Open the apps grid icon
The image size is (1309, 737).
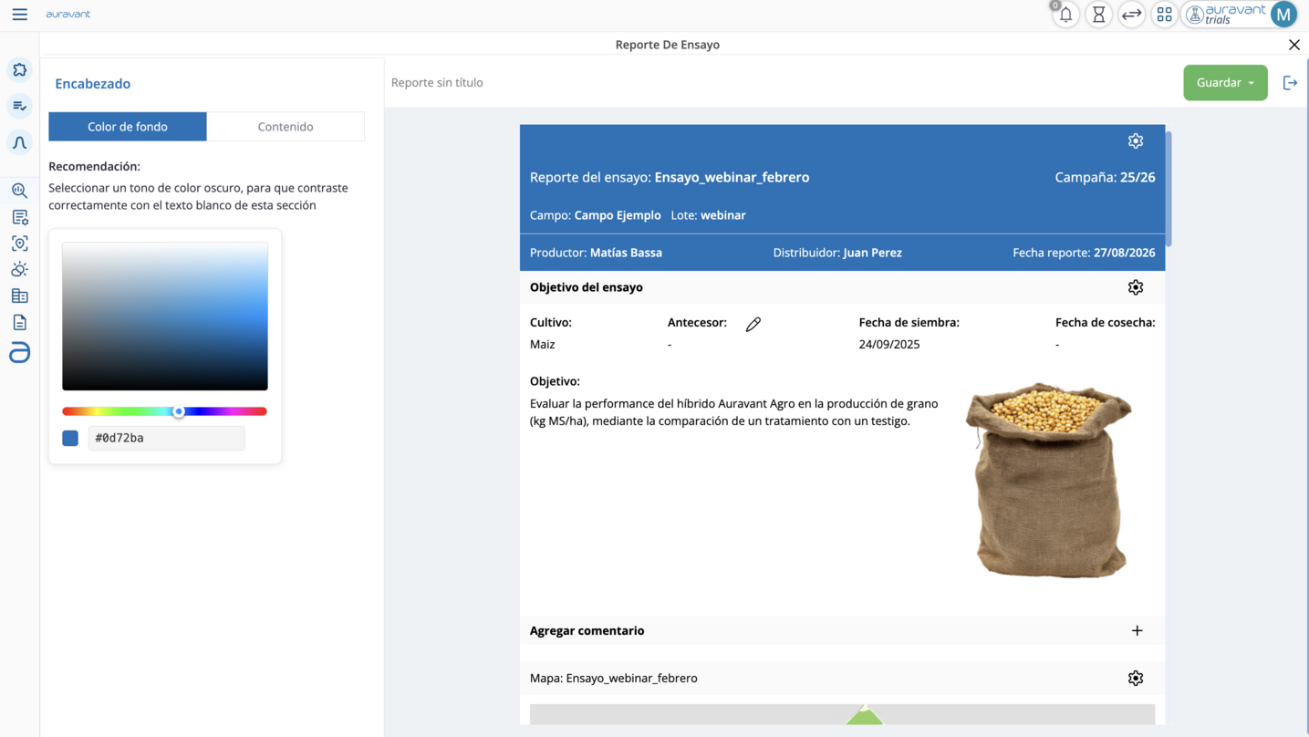point(1164,15)
